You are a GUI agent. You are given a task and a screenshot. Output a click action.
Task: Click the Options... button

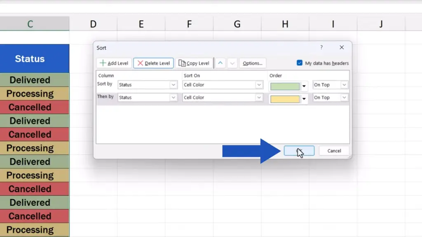pos(253,63)
